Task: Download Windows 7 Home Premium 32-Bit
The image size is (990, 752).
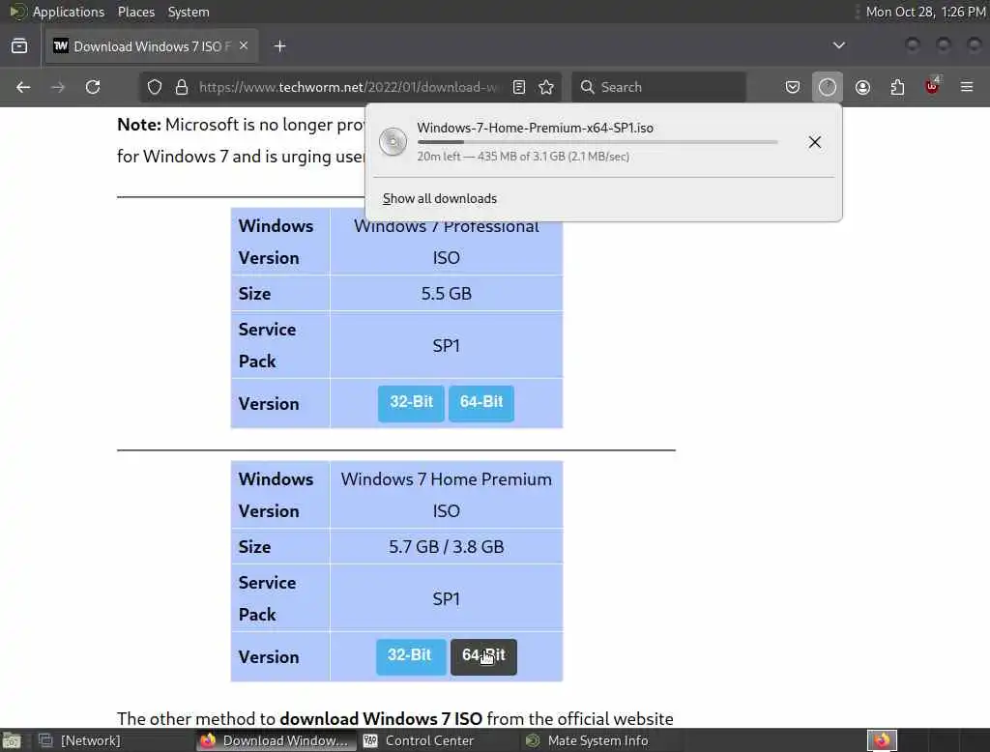Action: click(x=411, y=656)
